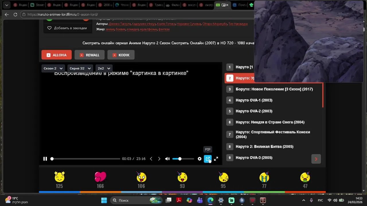Seek on the video progress bar
Image resolution: width=367 pixels, height=206 pixels.
(85, 159)
